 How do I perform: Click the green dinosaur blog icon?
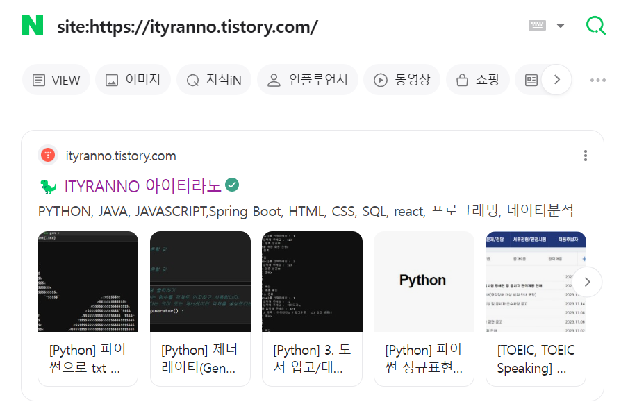pos(48,187)
